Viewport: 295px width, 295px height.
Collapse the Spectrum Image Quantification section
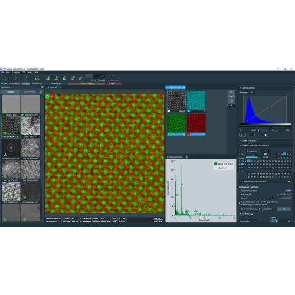241,182
